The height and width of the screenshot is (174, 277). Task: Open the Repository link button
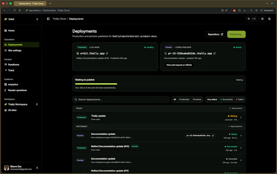coord(215,34)
